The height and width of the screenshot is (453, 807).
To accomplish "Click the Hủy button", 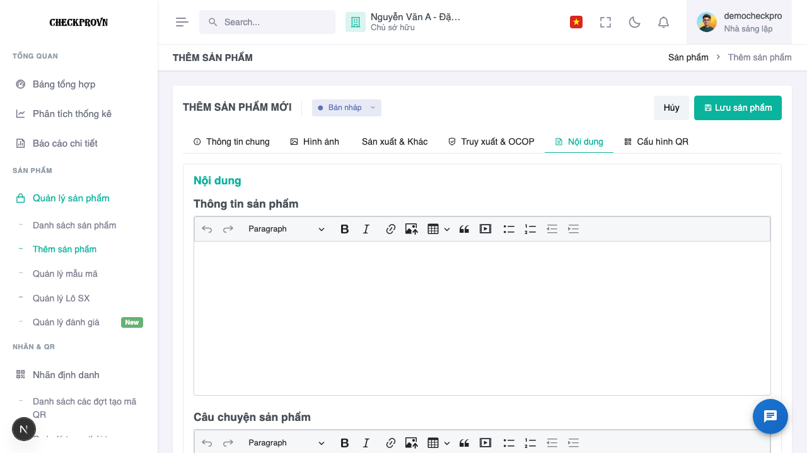I will [671, 108].
